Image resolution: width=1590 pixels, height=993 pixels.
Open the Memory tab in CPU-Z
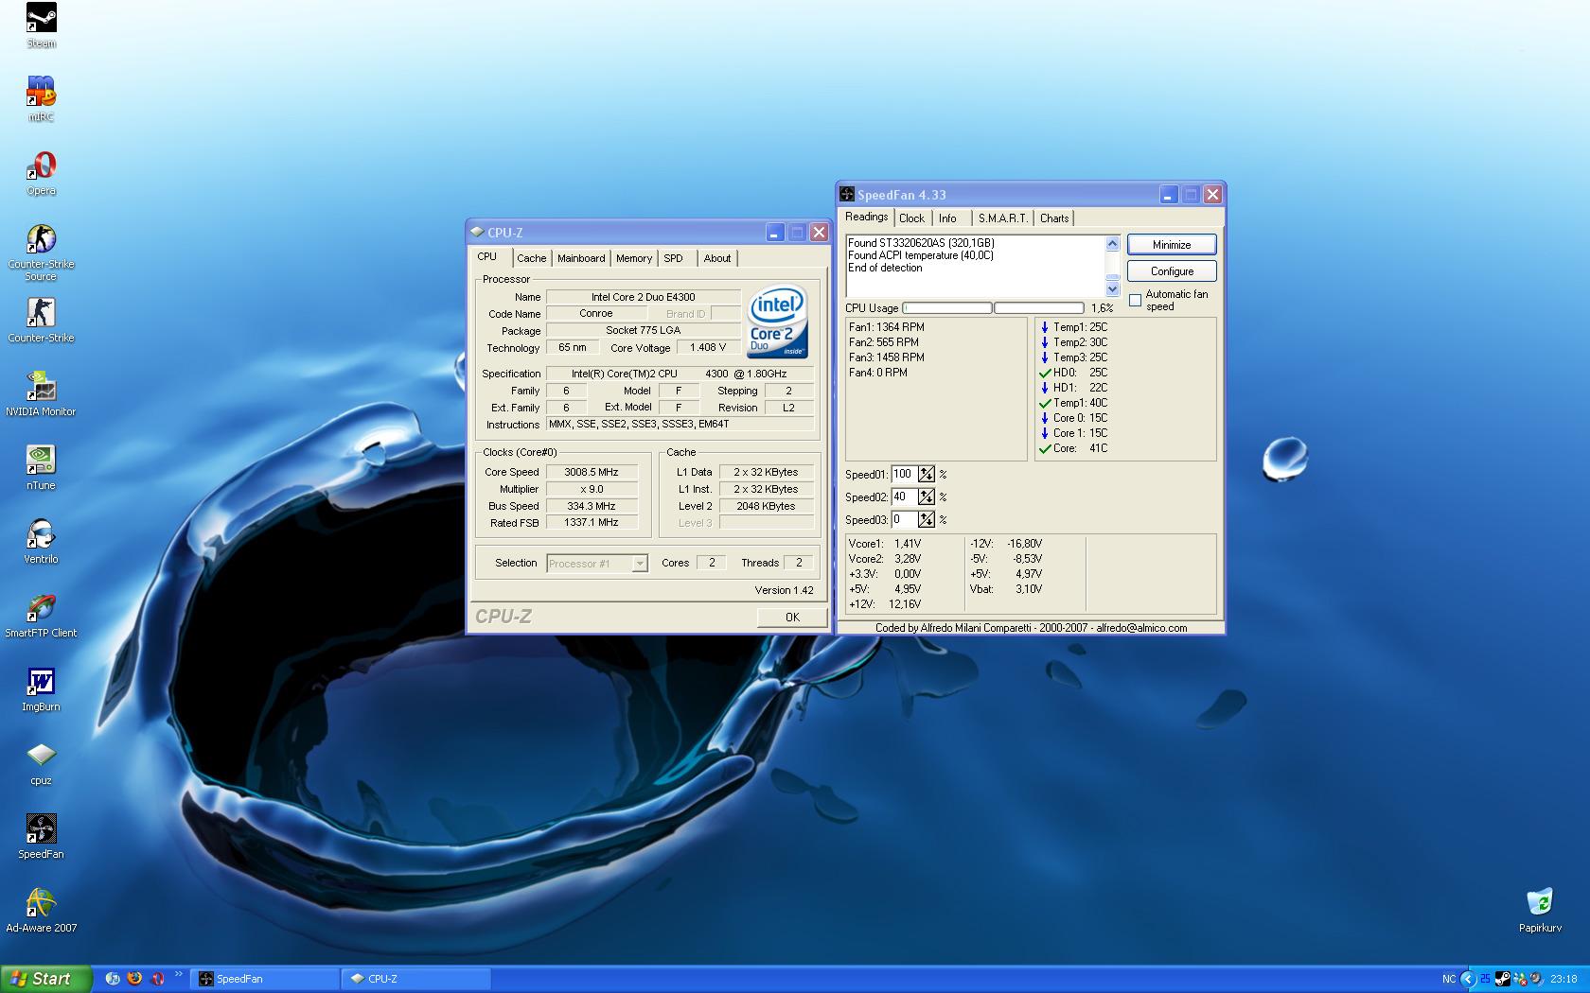(x=633, y=258)
